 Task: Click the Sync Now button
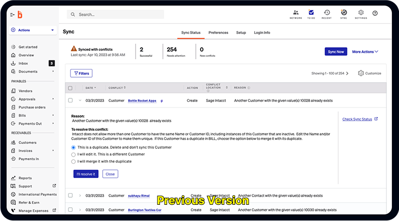pos(336,52)
